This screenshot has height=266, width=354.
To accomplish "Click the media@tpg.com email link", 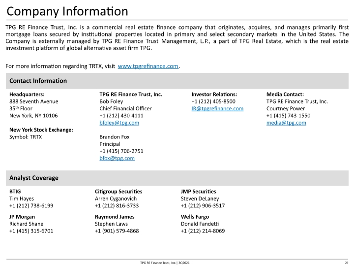I will [x=286, y=123].
